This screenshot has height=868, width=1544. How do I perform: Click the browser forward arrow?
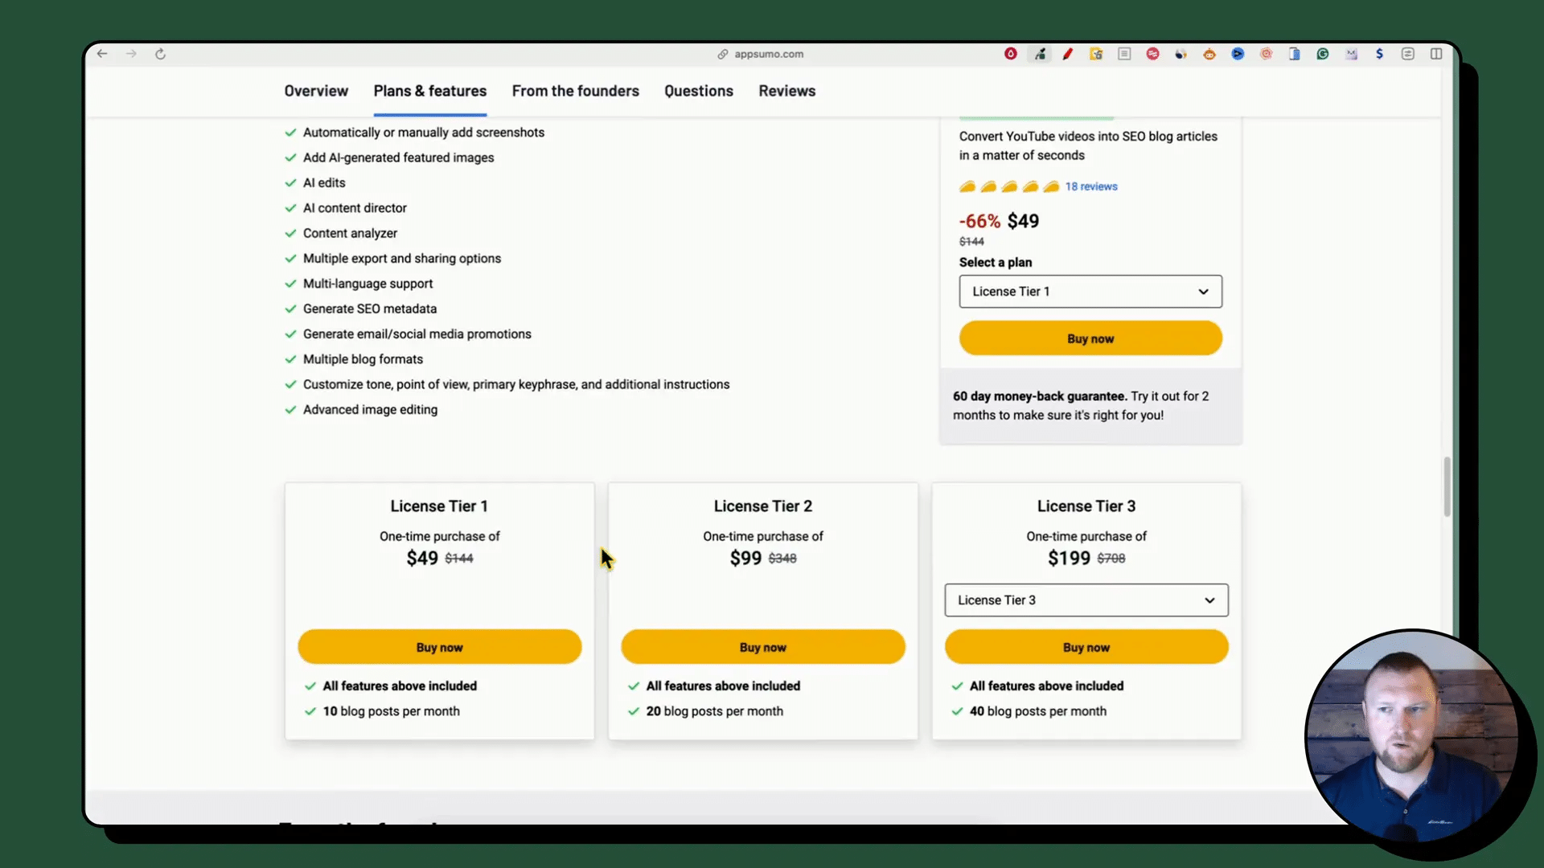click(x=131, y=54)
